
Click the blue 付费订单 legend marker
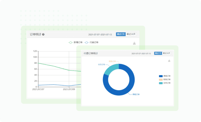pos(87,42)
